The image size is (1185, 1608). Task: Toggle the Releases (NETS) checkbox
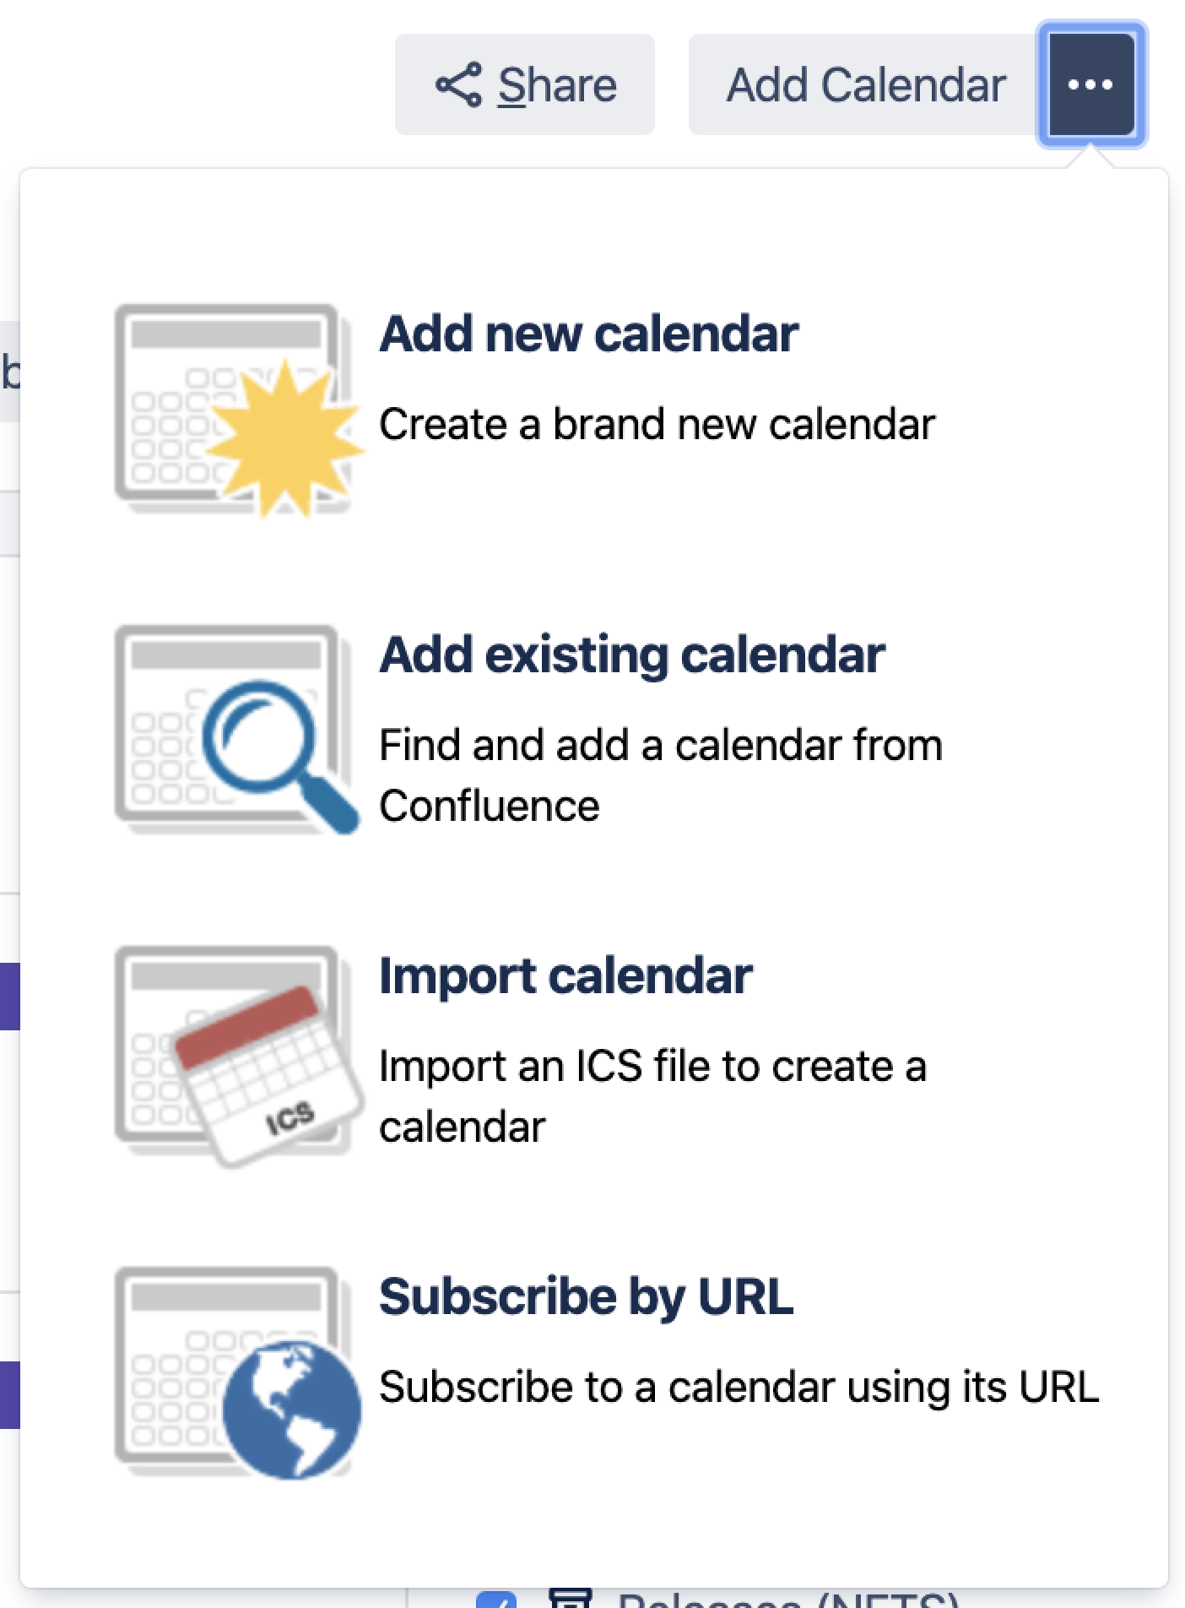pyautogui.click(x=496, y=1600)
